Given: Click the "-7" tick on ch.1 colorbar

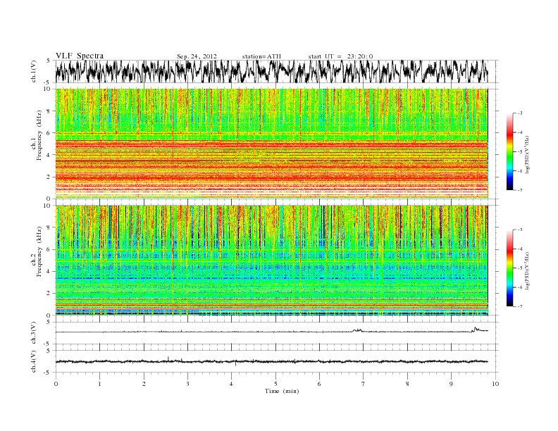Looking at the screenshot, I should [x=519, y=190].
